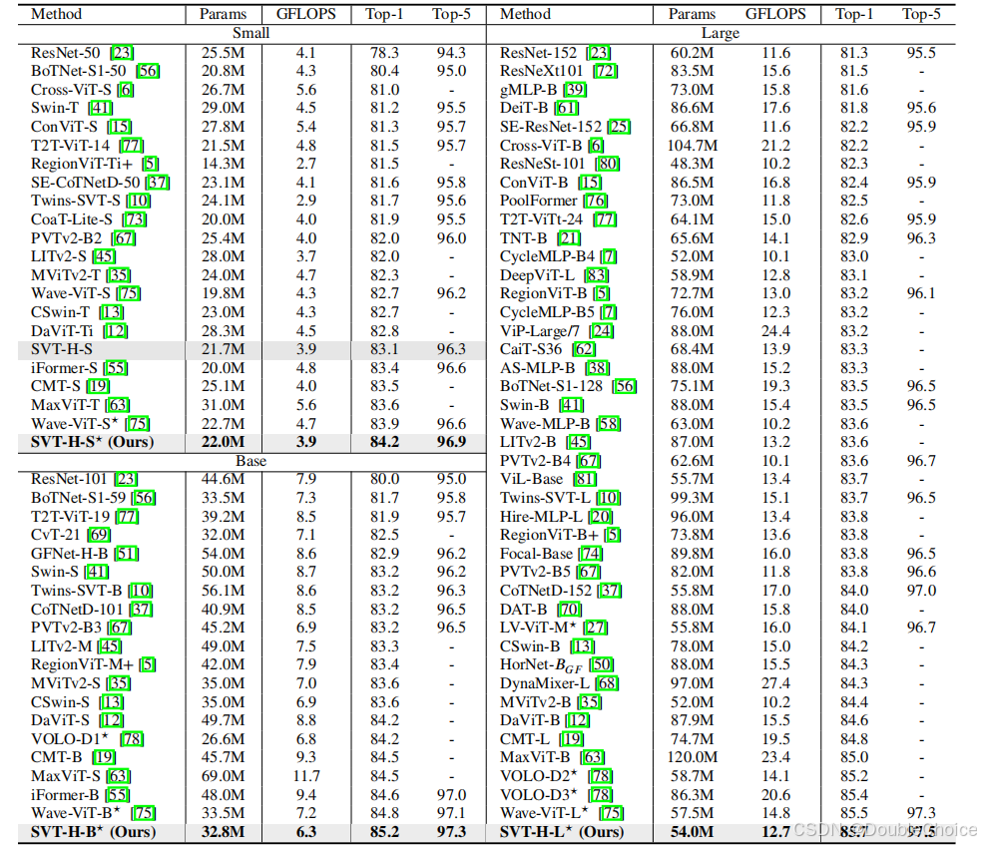Open citation [45] for LITv2-S

coord(104,256)
